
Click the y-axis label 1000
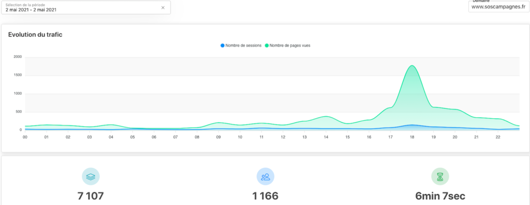click(x=18, y=94)
